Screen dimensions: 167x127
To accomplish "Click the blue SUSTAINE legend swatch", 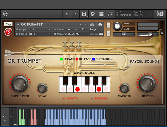I will point(94,59).
